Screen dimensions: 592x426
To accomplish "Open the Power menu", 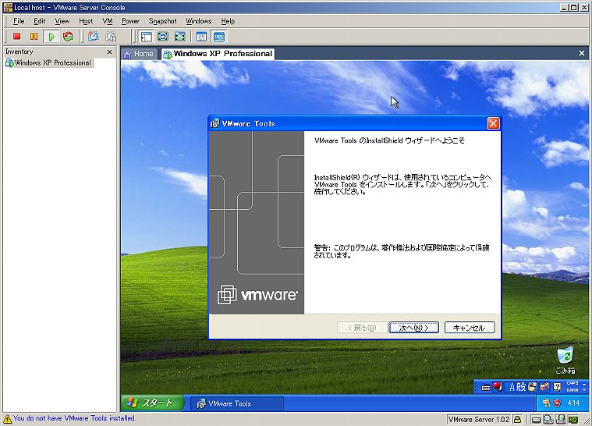I will [x=130, y=21].
